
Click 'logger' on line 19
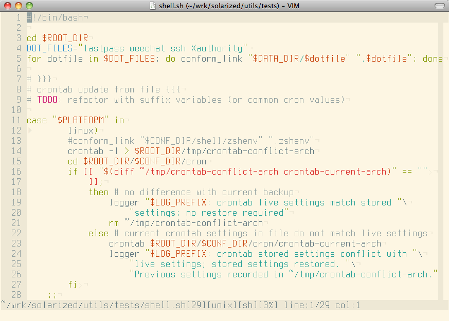click(x=124, y=202)
